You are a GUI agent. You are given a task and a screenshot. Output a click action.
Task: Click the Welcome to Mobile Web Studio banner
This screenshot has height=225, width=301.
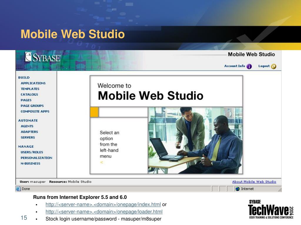click(166, 91)
